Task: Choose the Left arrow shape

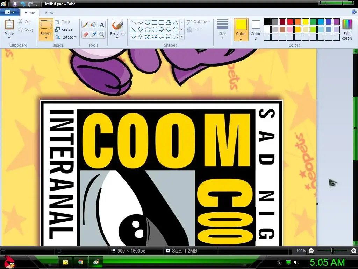Action: coord(169,29)
